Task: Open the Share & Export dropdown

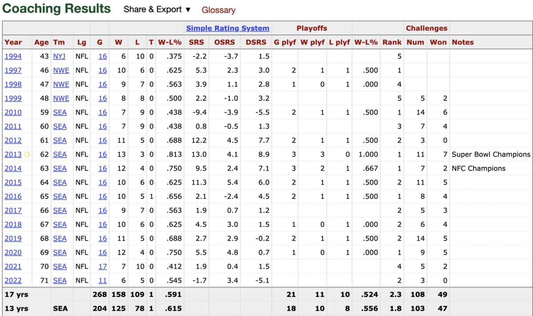Action: tap(157, 9)
